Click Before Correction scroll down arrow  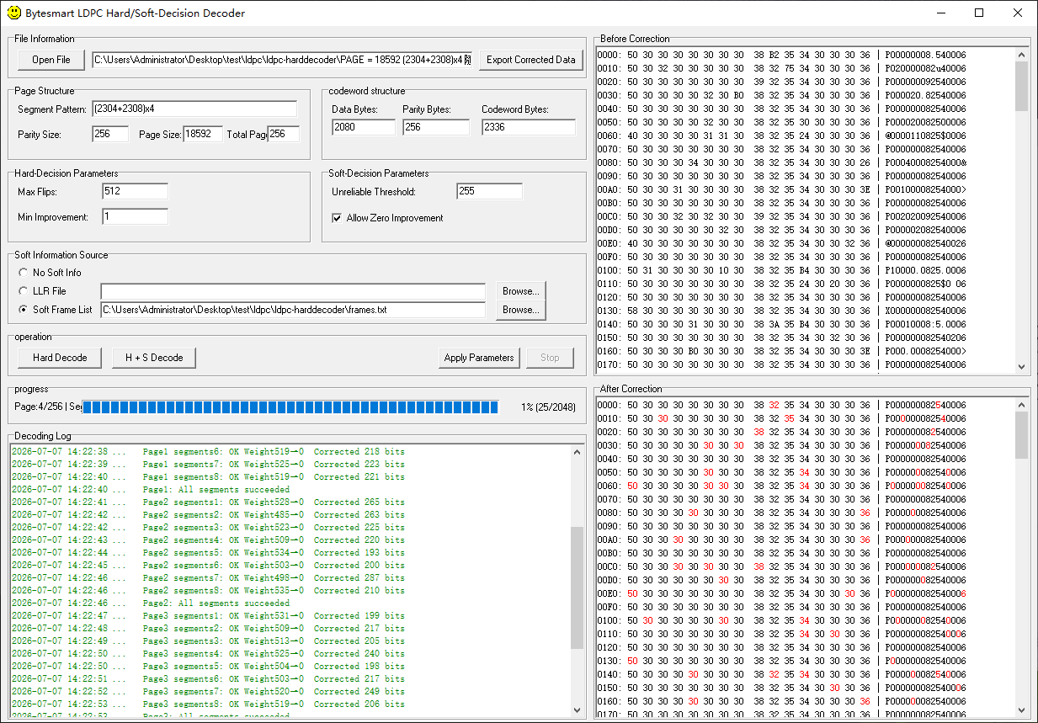coord(1022,367)
